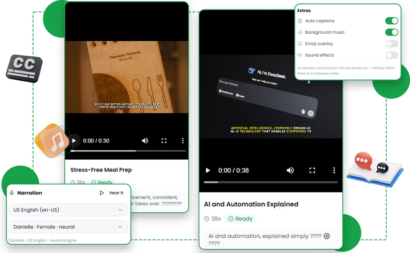
Task: Click the "Extras" panel heading
Action: [x=304, y=10]
